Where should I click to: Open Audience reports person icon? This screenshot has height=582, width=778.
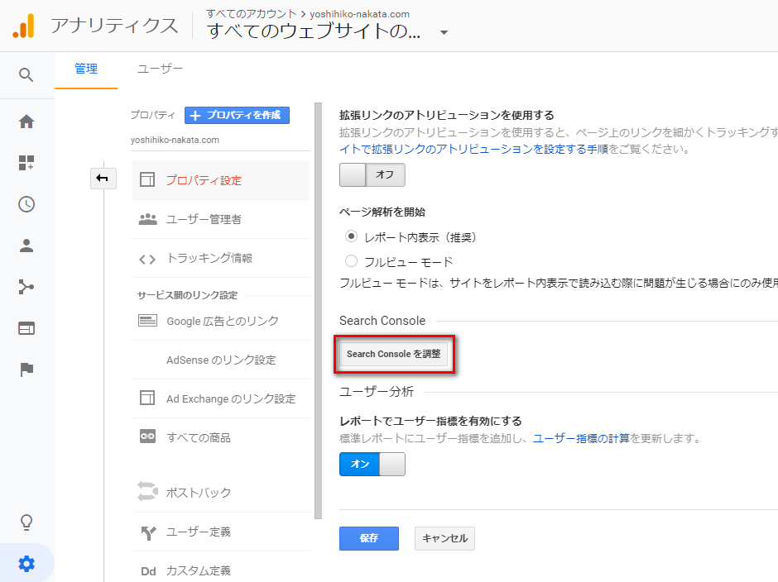click(x=26, y=246)
